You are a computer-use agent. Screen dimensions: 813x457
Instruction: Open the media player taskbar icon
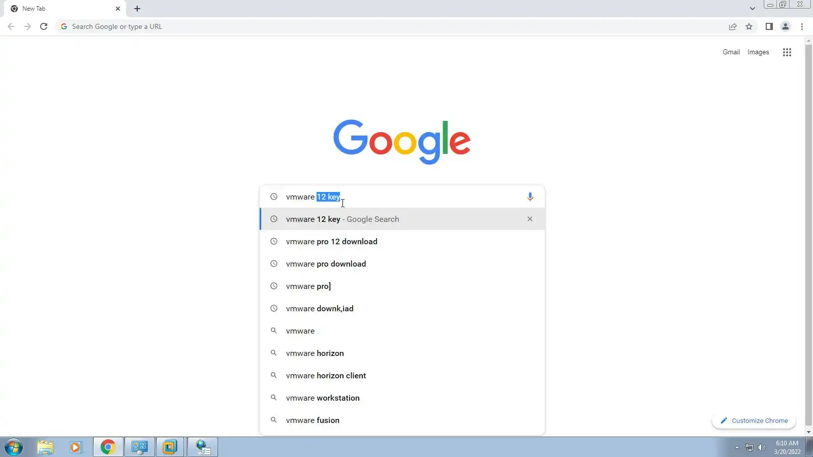[x=76, y=447]
